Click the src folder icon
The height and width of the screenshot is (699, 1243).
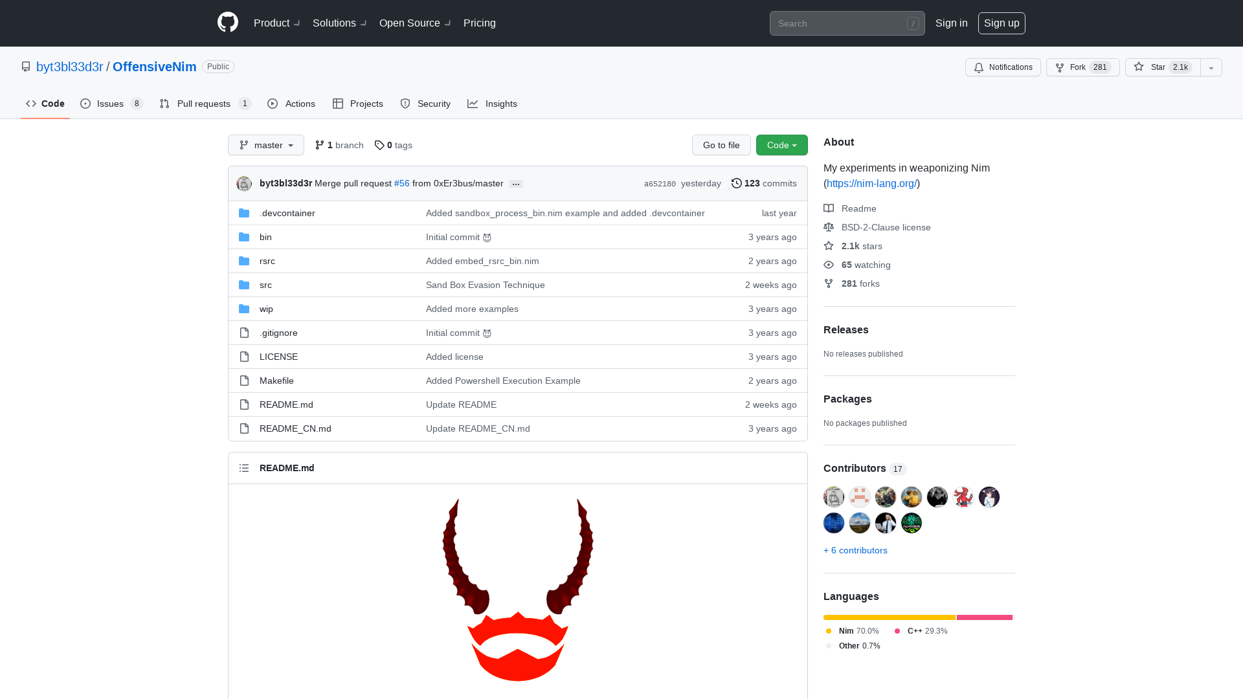tap(244, 285)
